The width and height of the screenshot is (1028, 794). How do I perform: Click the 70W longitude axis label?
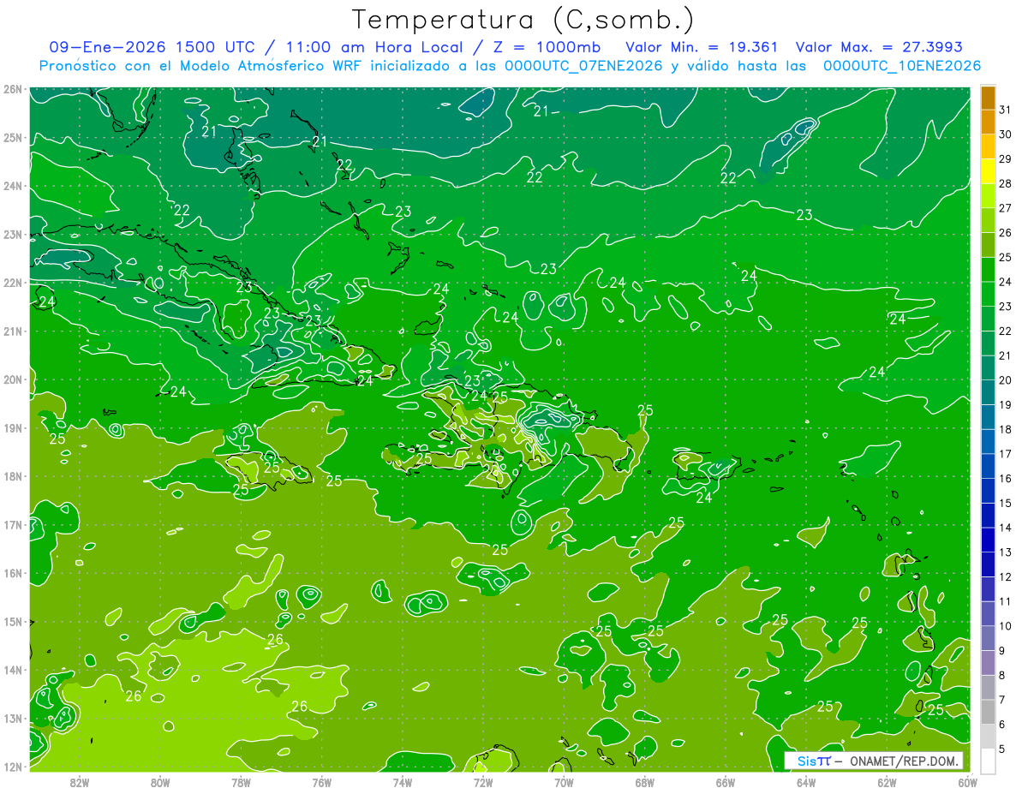pyautogui.click(x=564, y=781)
